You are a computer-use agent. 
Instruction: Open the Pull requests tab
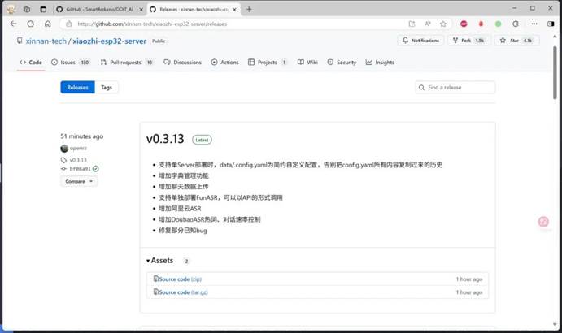[127, 63]
